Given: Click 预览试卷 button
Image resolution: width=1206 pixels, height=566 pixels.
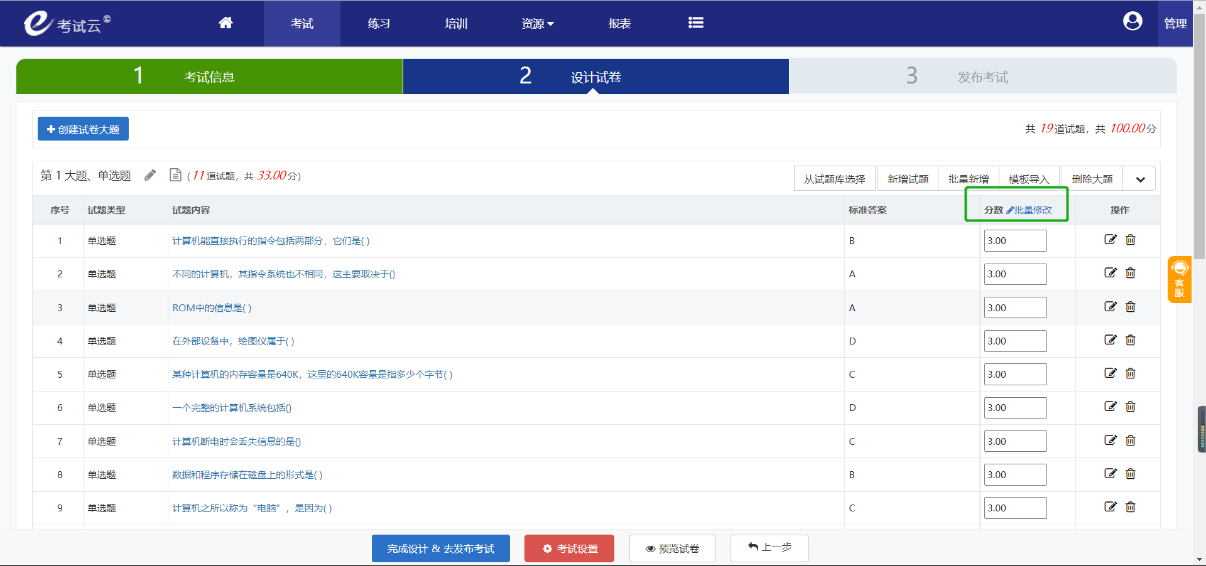Looking at the screenshot, I should 673,548.
